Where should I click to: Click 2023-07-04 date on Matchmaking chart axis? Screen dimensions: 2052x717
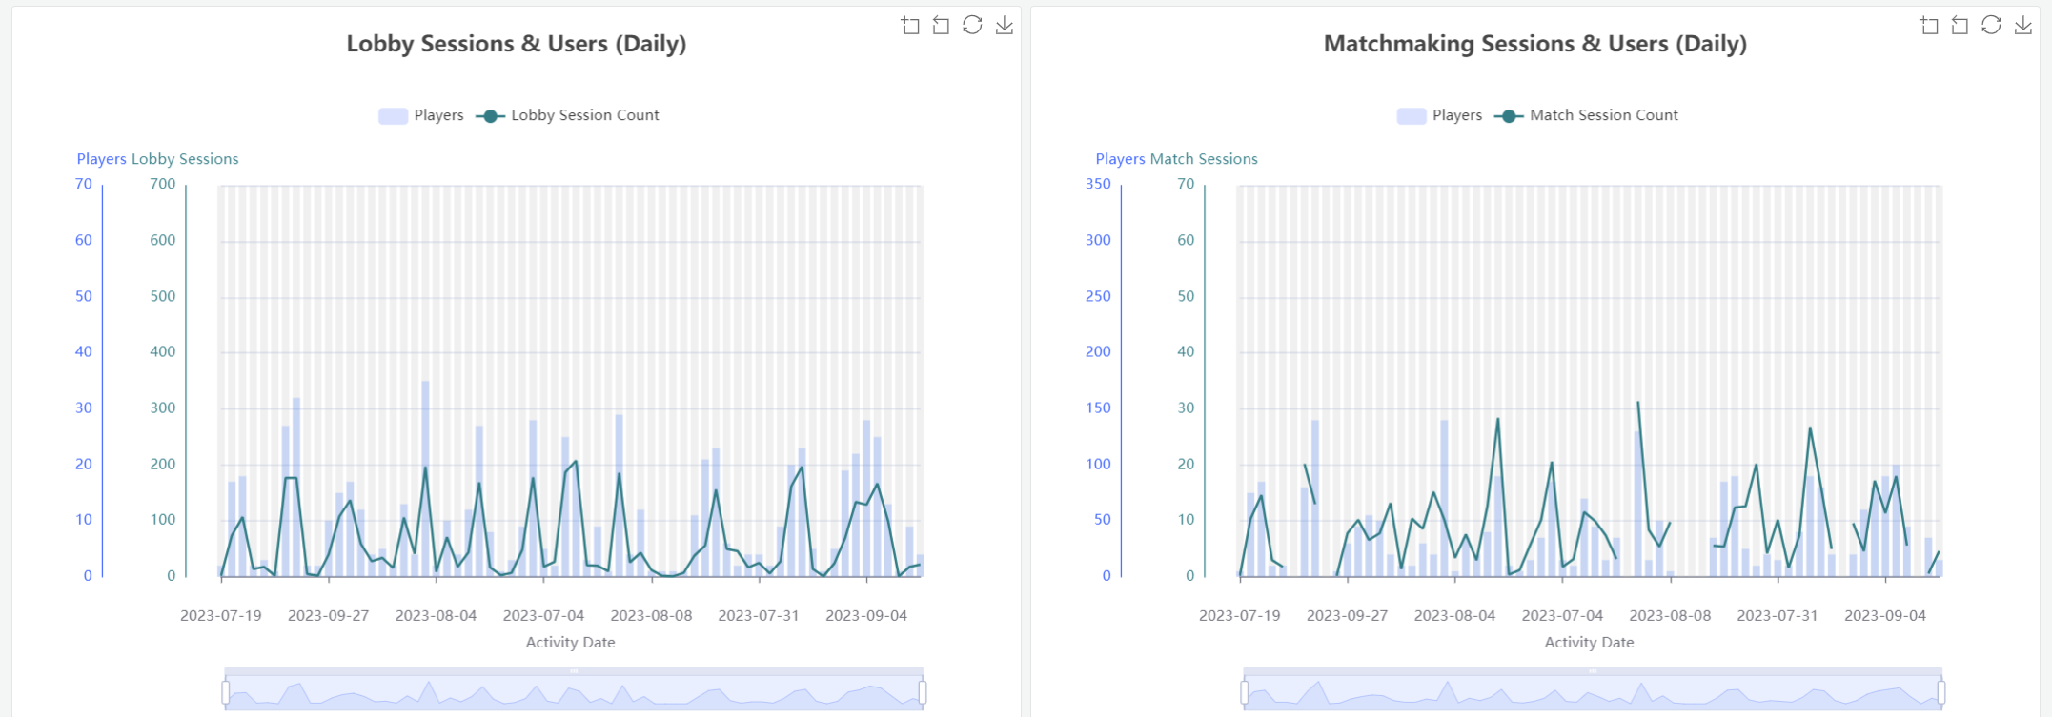pyautogui.click(x=1562, y=616)
